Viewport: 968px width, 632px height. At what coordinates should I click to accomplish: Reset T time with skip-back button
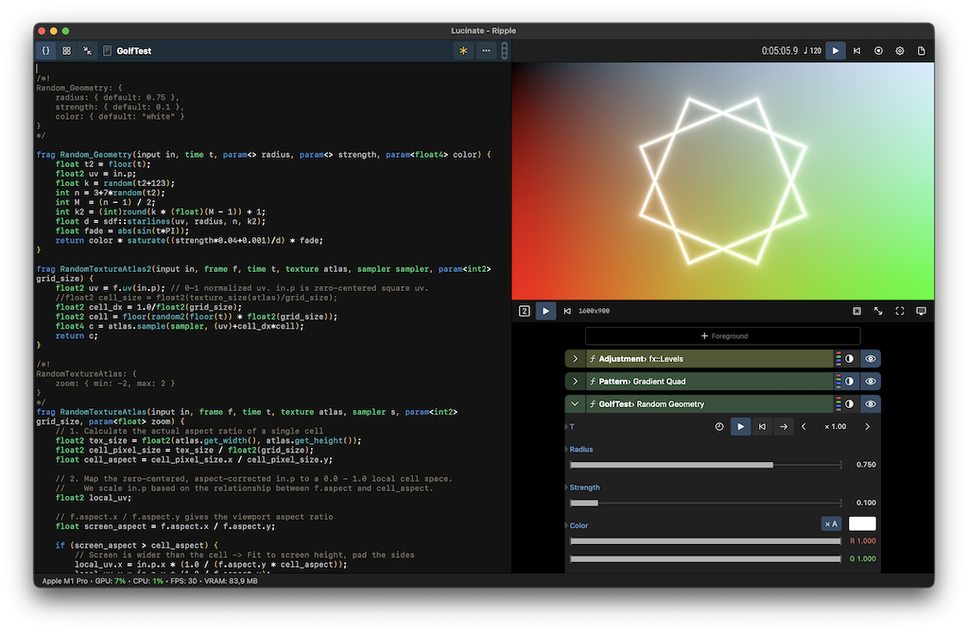point(763,426)
